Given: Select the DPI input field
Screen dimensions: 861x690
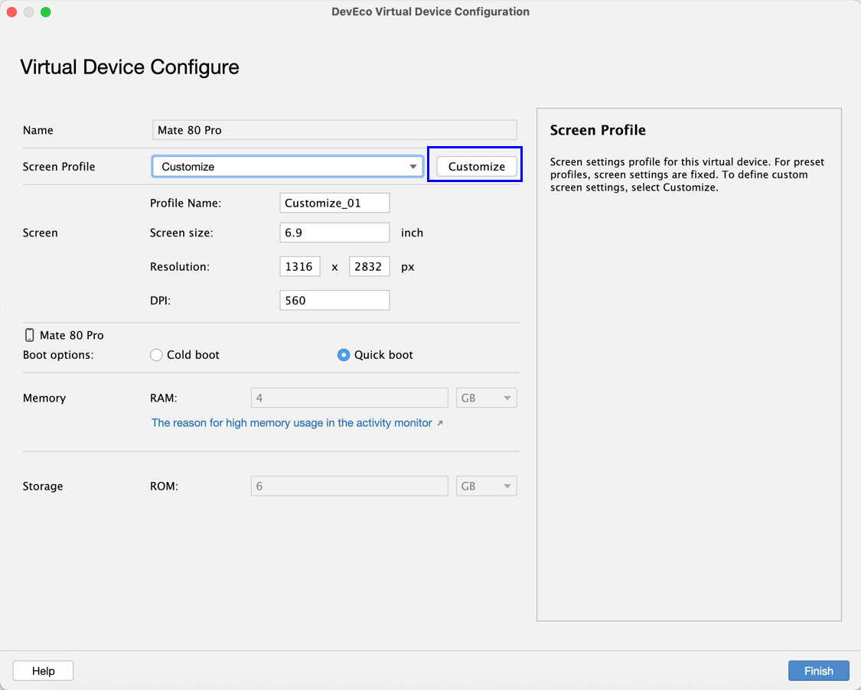Looking at the screenshot, I should click(334, 301).
